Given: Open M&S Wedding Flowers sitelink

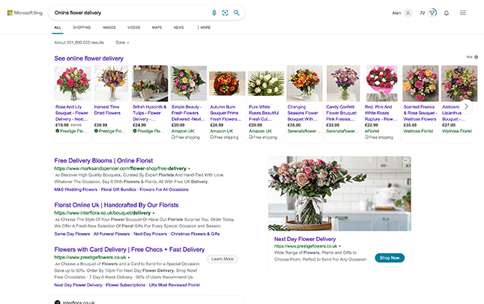Looking at the screenshot, I should [76, 189].
